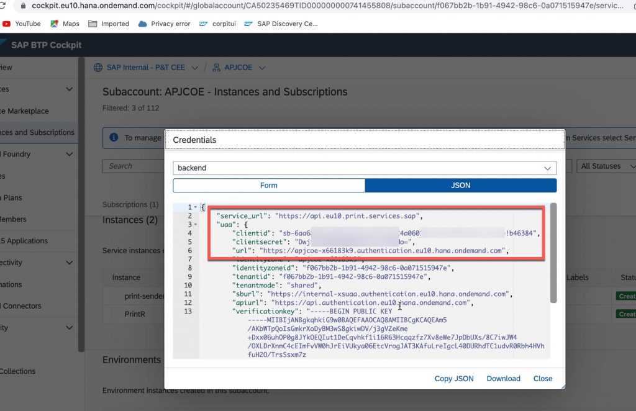Click the apiurl line in JSON
Viewport: 636px width, 411px height.
[x=353, y=303]
